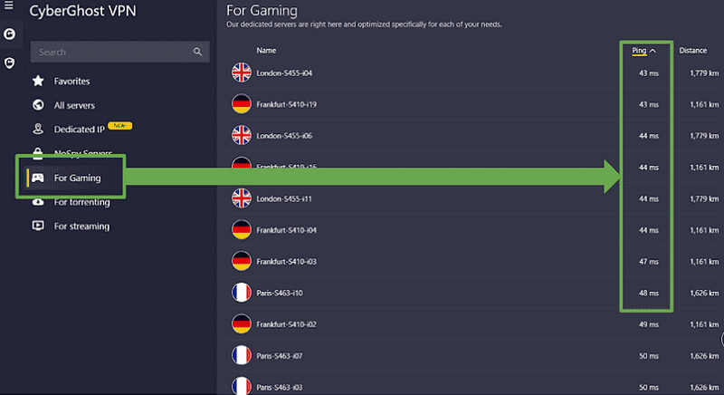Select the Favorites star icon
Screen dimensions: 724x395
point(38,81)
